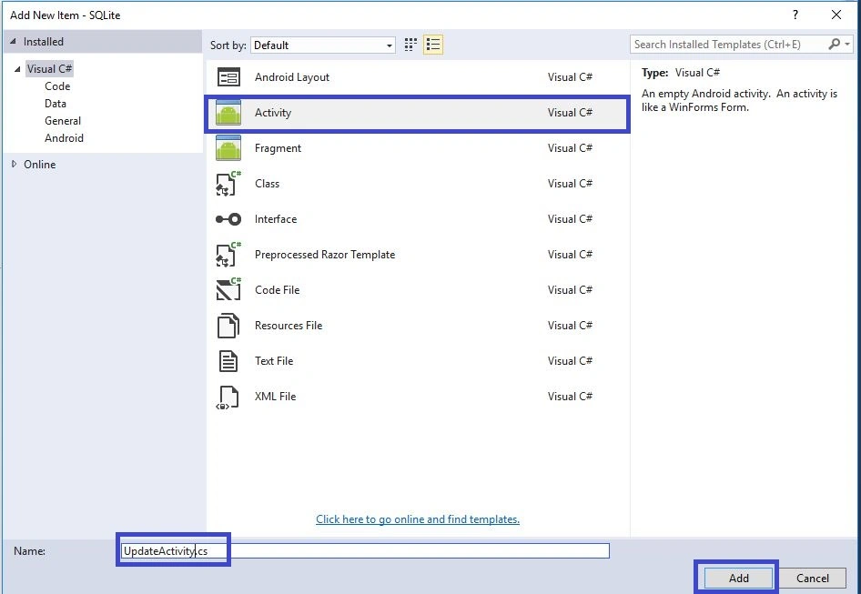
Task: Click the Name input field
Action: (364, 551)
